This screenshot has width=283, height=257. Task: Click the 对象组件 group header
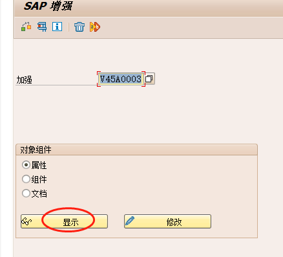pyautogui.click(x=136, y=150)
